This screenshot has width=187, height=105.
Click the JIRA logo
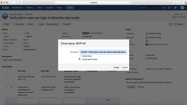click(x=6, y=8)
